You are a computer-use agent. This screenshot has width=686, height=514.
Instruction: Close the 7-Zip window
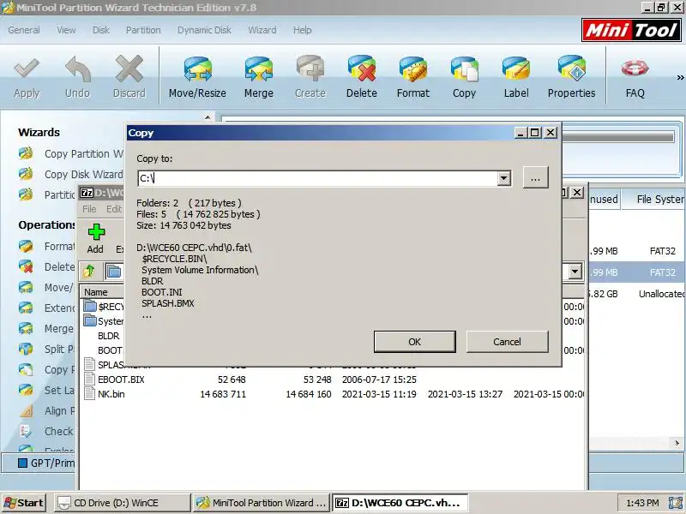(577, 192)
